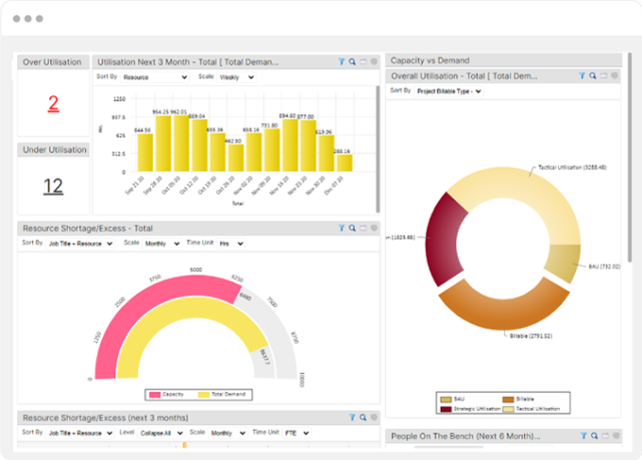The height and width of the screenshot is (460, 642).
Task: Open Sort By Project Billable Type dropdown
Action: [448, 91]
